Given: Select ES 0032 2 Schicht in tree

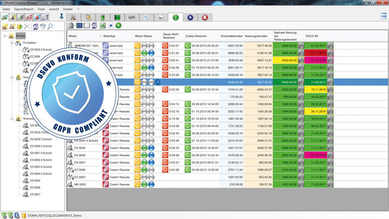Looking at the screenshot, I should click(x=41, y=49).
